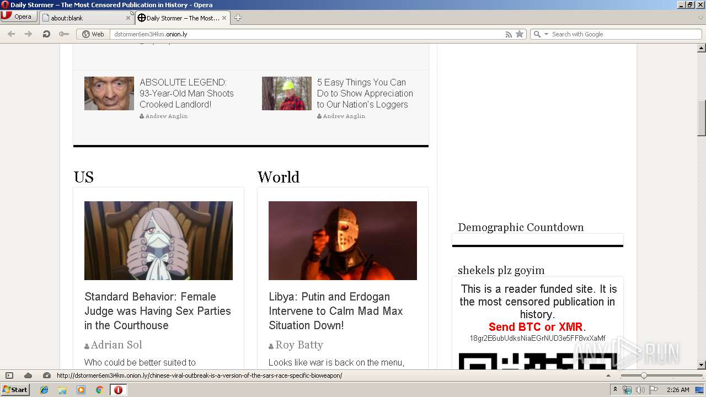This screenshot has width=706, height=397.
Task: Launch Google Chrome from the taskbar
Action: (x=99, y=390)
